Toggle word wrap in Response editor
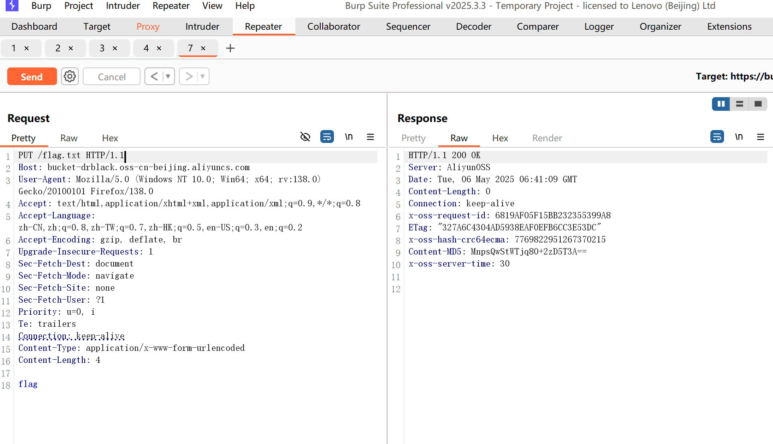773x444 pixels. (x=717, y=137)
